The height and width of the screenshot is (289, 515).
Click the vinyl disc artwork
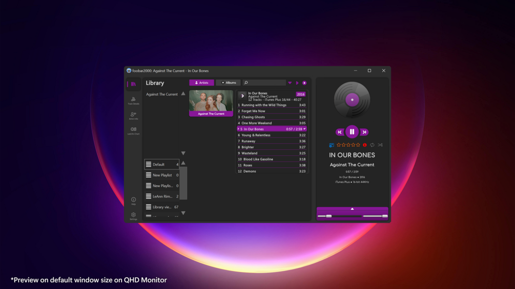352,100
